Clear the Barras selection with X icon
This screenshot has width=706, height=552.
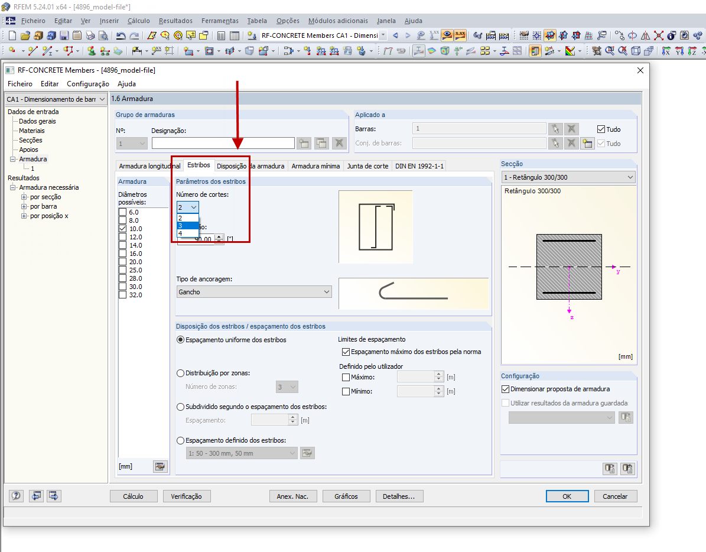tap(571, 129)
